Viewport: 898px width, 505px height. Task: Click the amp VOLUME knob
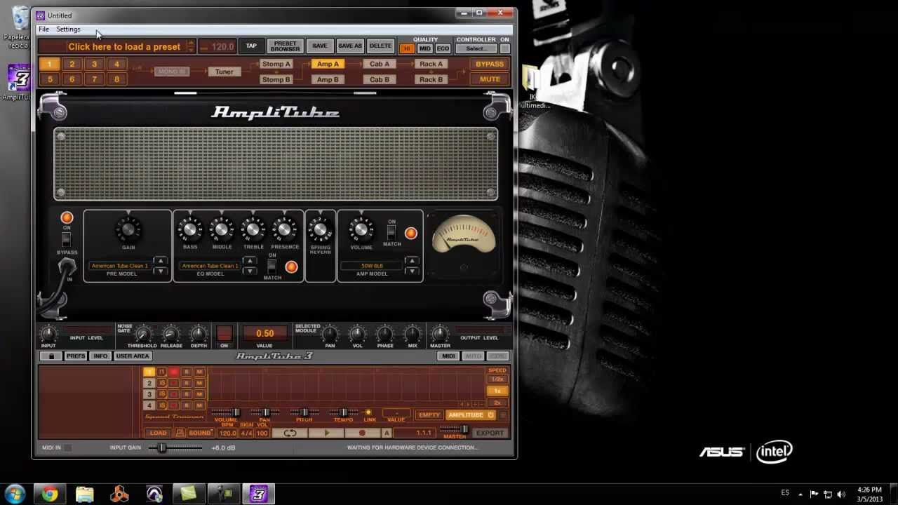tap(361, 229)
